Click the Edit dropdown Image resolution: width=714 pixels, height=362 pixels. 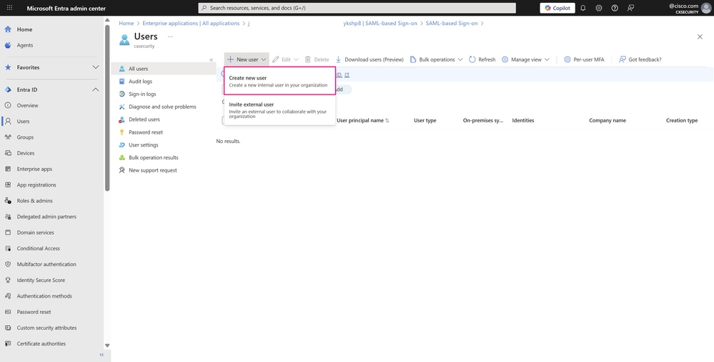click(285, 59)
